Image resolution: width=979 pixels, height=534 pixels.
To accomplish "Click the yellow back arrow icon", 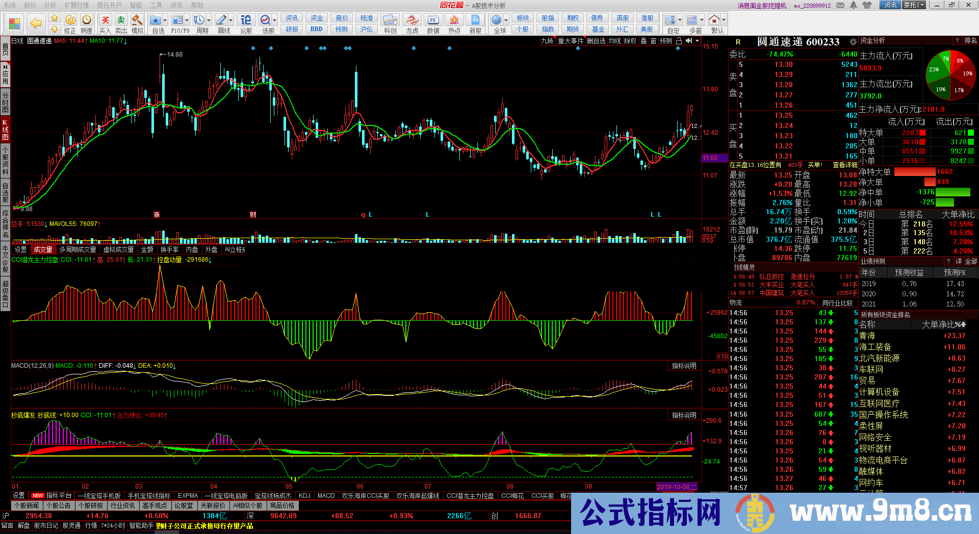I will click(x=36, y=23).
